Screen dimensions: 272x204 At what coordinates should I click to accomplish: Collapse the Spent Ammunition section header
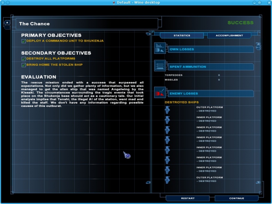tap(211, 67)
